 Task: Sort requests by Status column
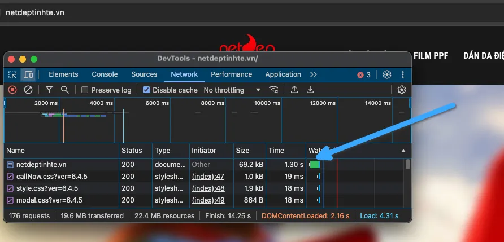(x=135, y=151)
